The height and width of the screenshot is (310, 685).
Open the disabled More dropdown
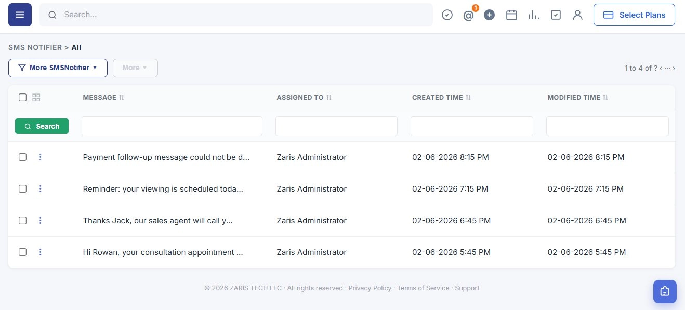135,68
